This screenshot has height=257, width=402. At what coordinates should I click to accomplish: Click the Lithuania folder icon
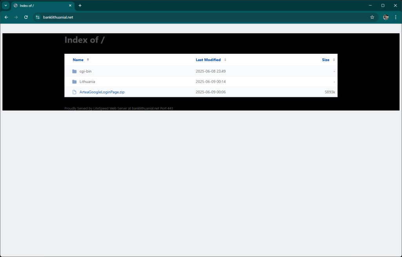pyautogui.click(x=74, y=82)
